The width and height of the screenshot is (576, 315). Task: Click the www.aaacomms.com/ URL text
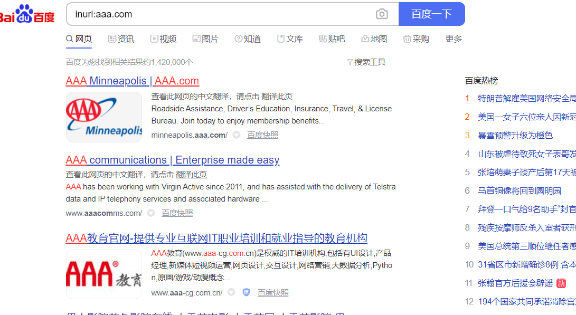(104, 213)
